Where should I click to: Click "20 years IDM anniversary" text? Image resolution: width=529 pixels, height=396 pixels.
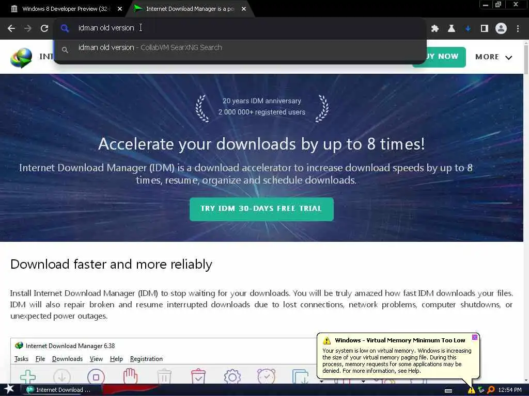[262, 101]
